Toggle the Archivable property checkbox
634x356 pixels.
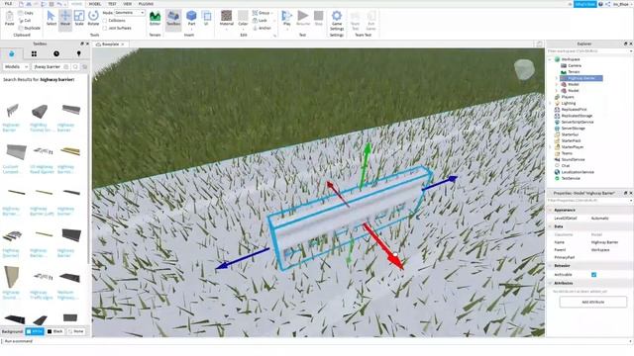click(x=593, y=275)
